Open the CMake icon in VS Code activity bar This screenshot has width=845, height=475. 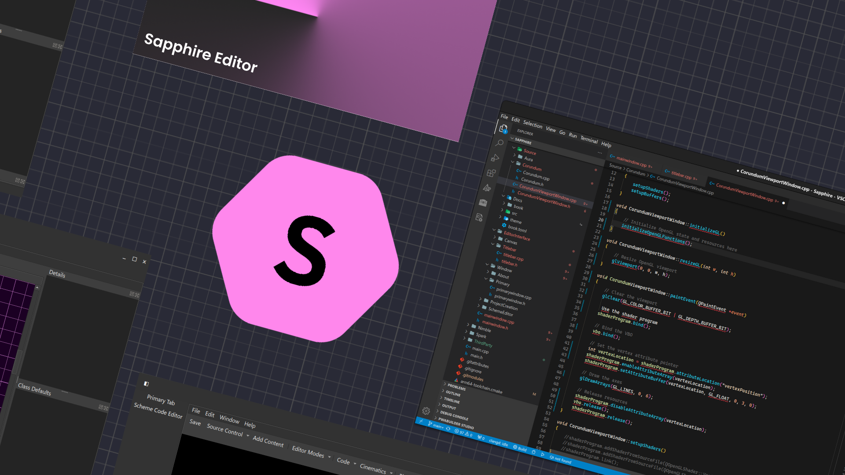click(487, 188)
